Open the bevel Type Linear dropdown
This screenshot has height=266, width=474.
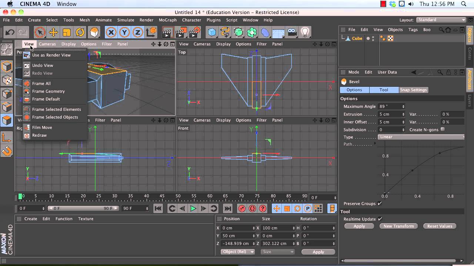point(421,137)
